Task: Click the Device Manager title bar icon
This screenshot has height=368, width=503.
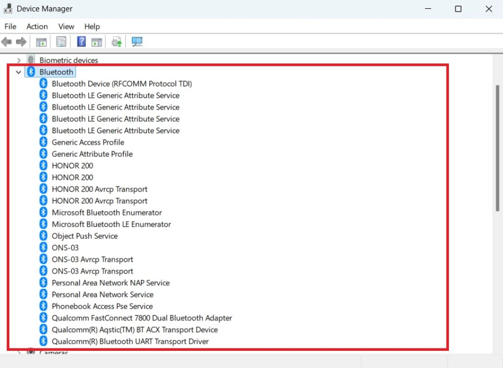Action: click(8, 8)
